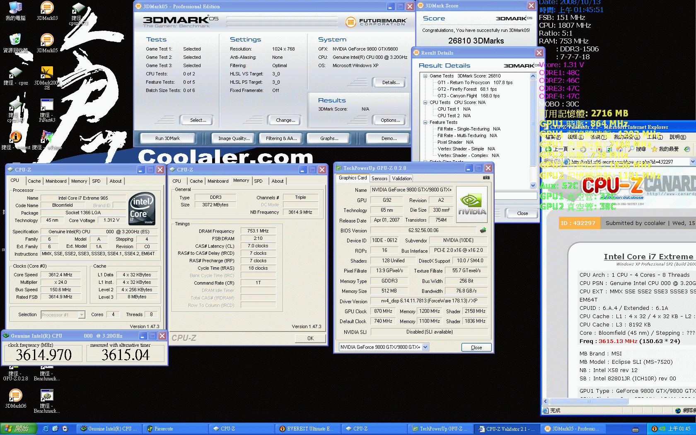696x435 pixels.
Task: Click Result Details scrollbar up arrow
Action: click(533, 76)
